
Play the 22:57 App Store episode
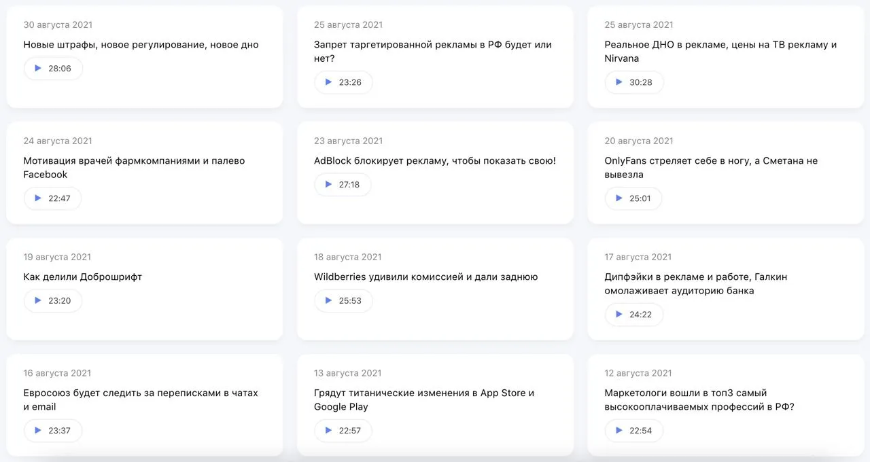pos(343,431)
